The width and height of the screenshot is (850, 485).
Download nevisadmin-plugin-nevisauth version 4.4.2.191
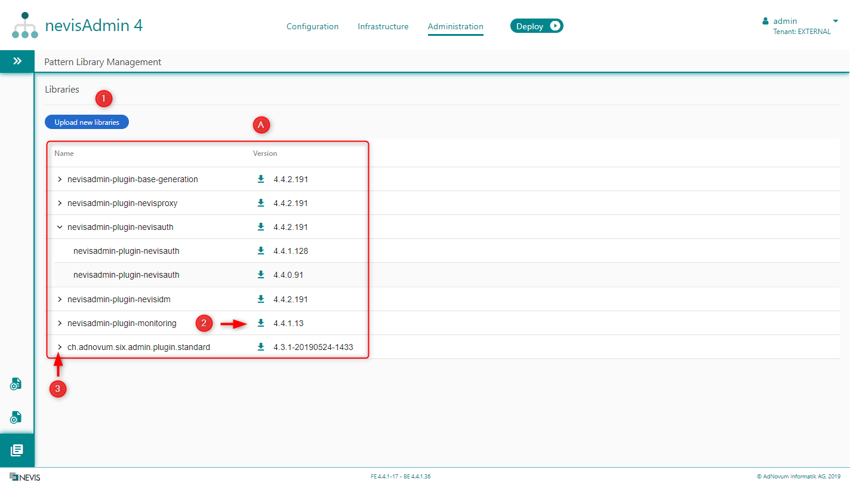[261, 227]
